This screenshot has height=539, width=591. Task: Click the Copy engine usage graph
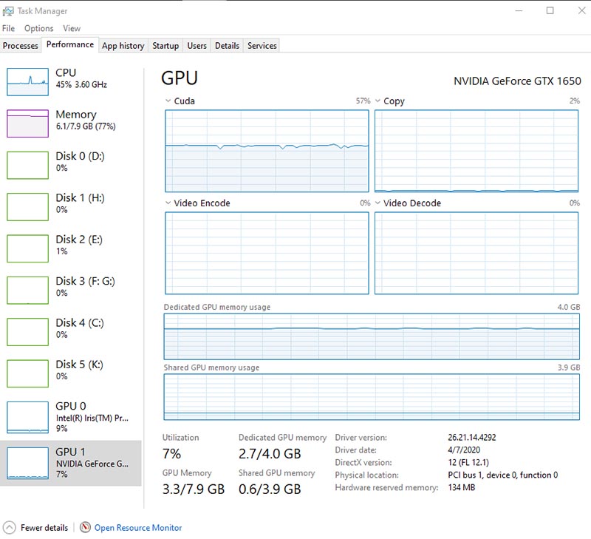[476, 151]
